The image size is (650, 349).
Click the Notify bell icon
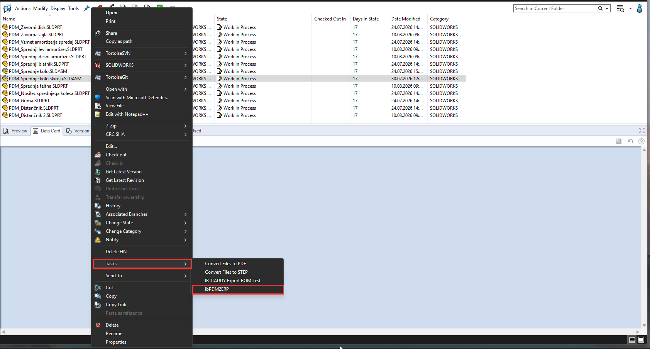pos(98,240)
